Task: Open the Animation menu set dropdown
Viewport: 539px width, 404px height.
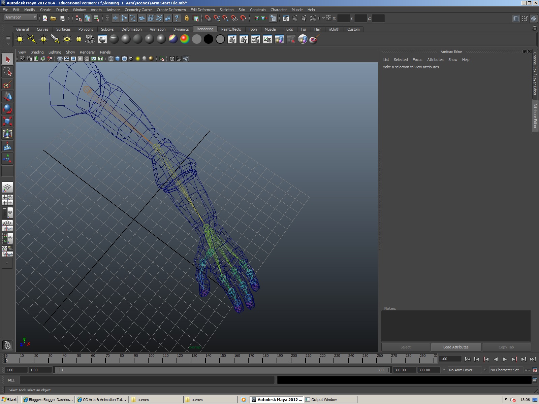Action: (x=19, y=17)
